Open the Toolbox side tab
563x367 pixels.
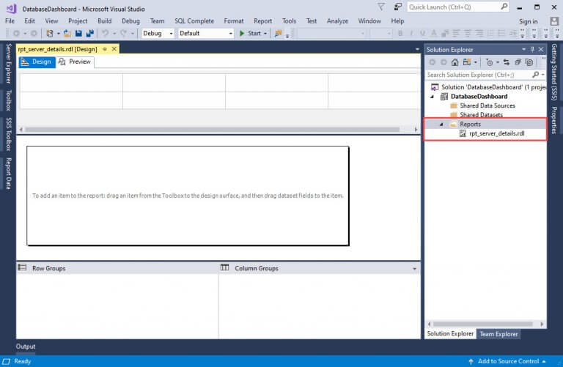click(x=9, y=100)
